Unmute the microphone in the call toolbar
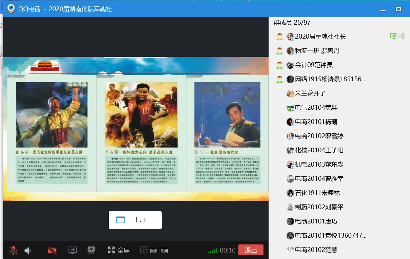This screenshot has height=259, width=410. point(13,251)
